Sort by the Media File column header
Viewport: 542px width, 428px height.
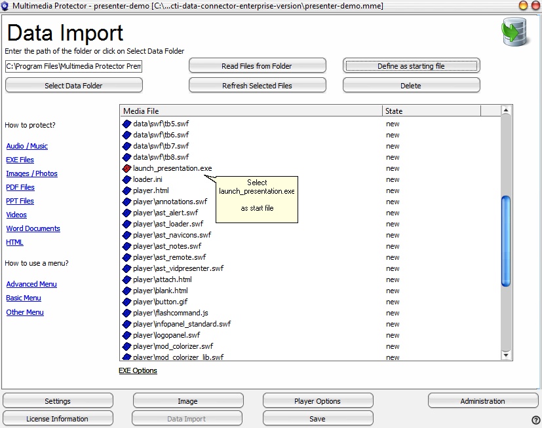251,111
